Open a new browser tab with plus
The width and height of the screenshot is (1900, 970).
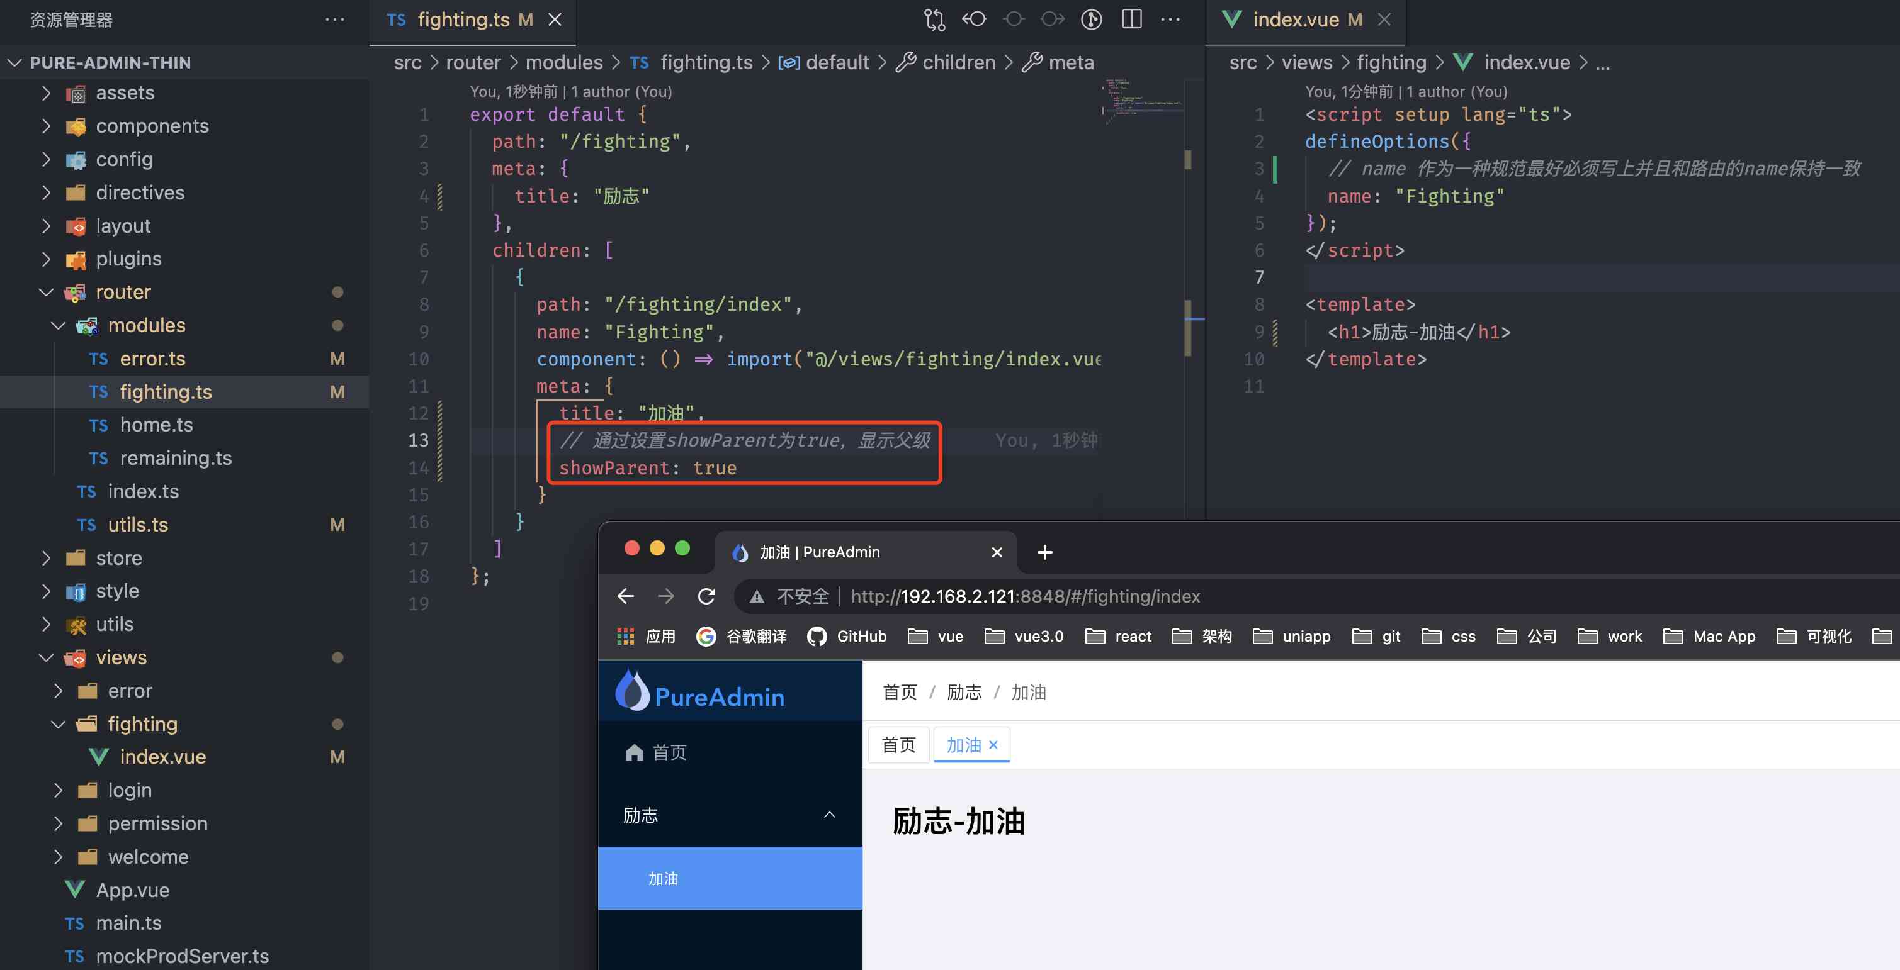tap(1044, 552)
